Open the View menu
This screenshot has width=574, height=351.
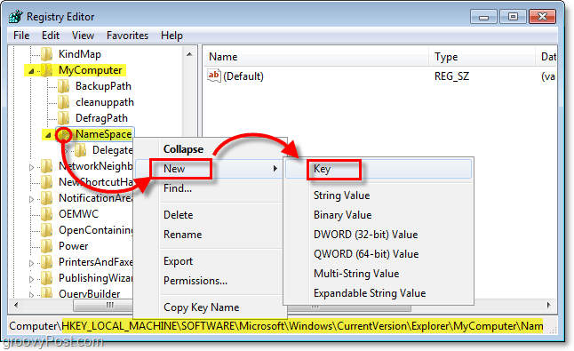(83, 36)
